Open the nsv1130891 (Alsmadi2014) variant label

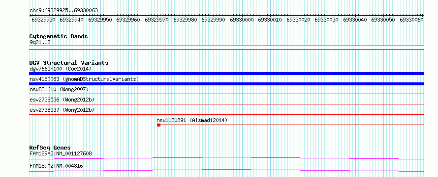(x=192, y=120)
